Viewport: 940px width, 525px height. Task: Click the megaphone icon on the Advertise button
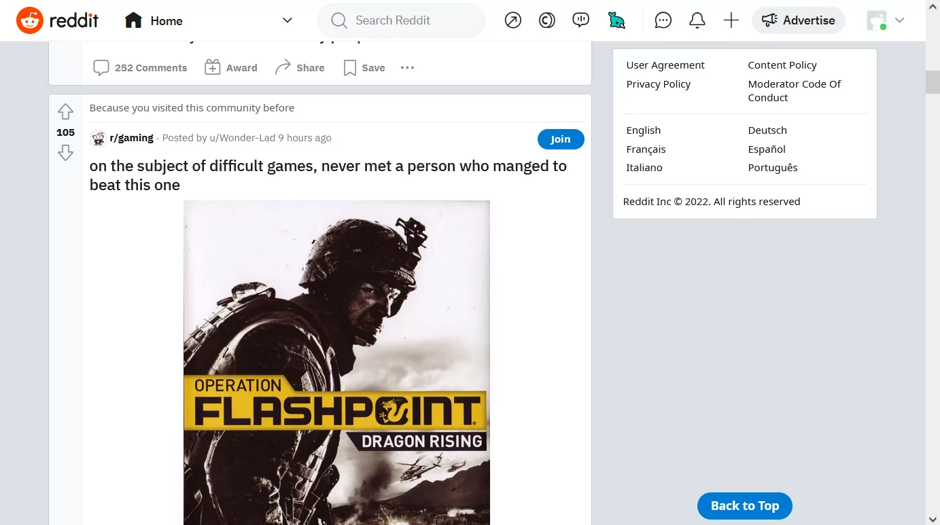[769, 20]
